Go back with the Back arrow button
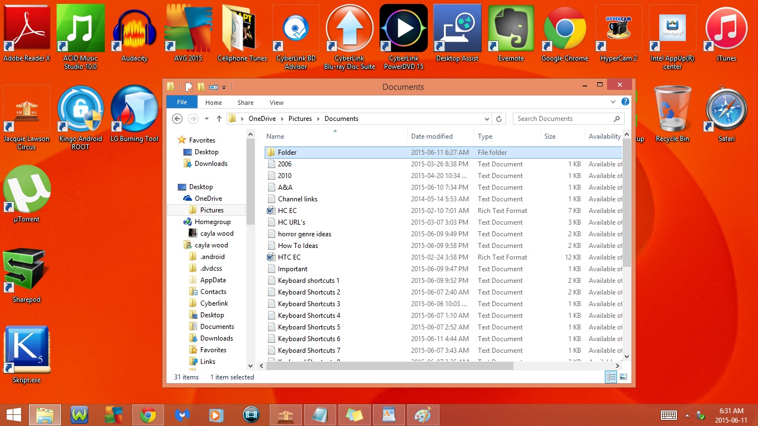The image size is (758, 426). (178, 119)
